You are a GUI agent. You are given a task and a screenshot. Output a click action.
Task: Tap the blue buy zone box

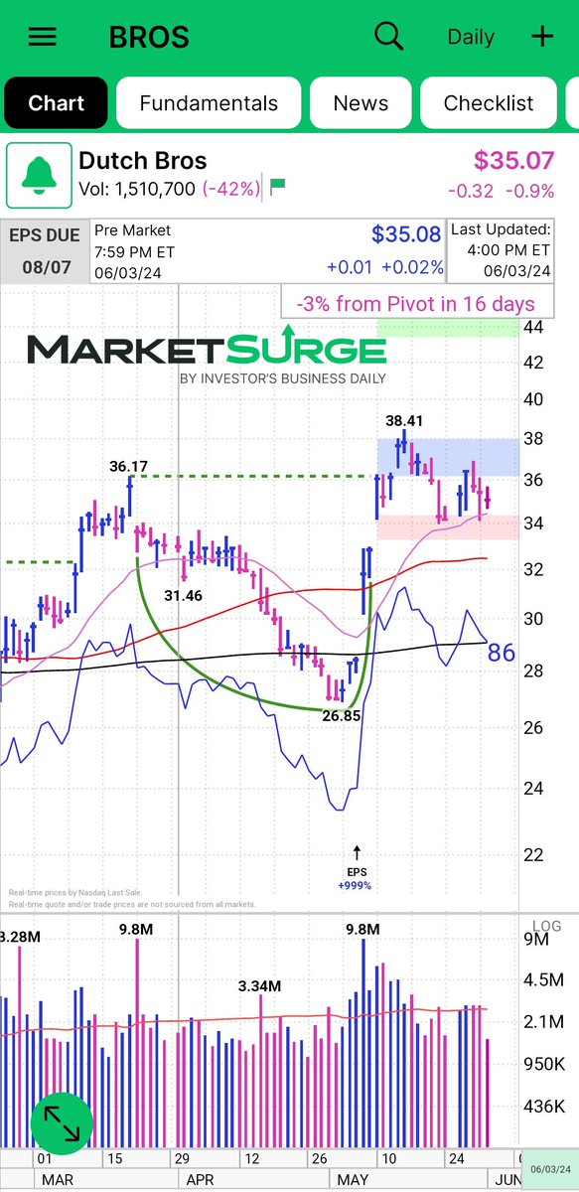pyautogui.click(x=447, y=457)
